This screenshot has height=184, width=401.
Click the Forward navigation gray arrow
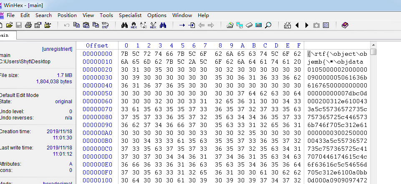pos(211,25)
